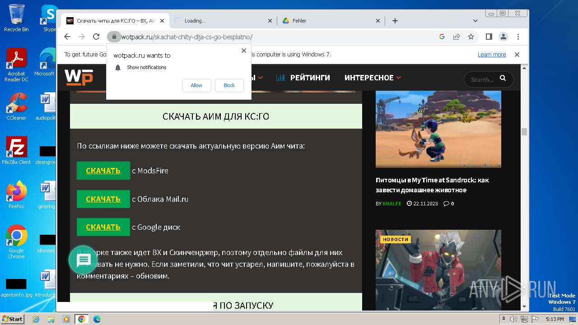Open Chrome three-dot menu
This screenshot has height=325, width=578.
click(x=518, y=37)
